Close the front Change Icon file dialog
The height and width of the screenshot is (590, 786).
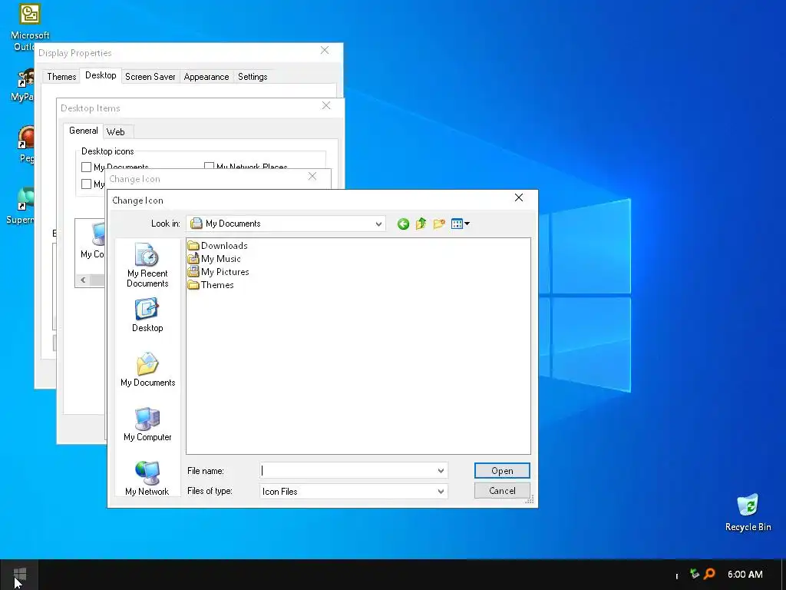tap(519, 197)
